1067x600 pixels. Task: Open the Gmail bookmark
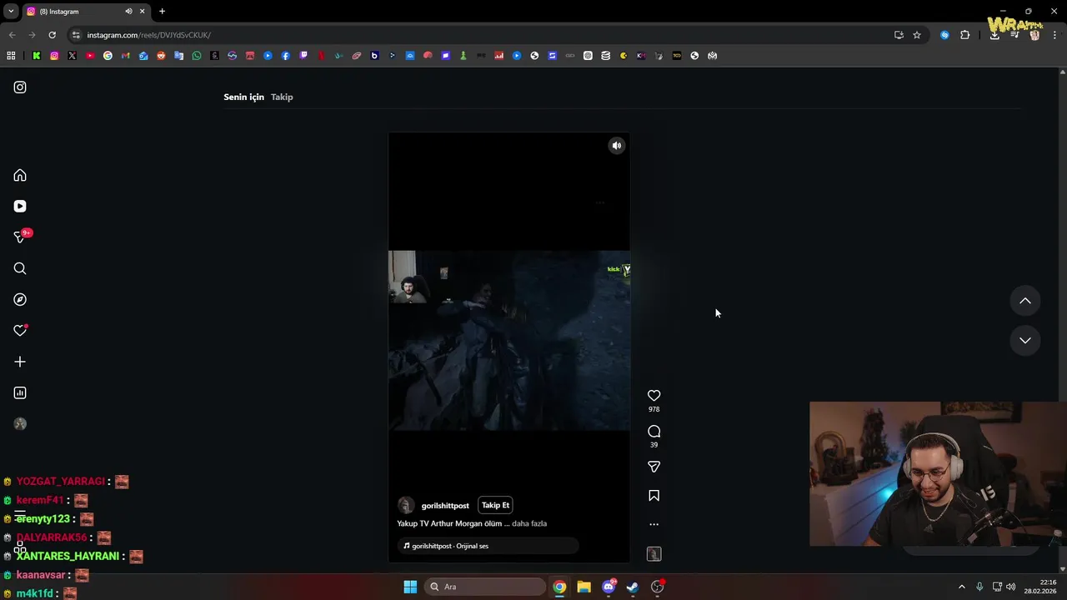point(126,56)
